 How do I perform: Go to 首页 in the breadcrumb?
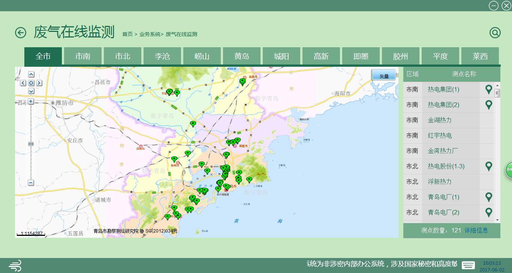tap(127, 34)
